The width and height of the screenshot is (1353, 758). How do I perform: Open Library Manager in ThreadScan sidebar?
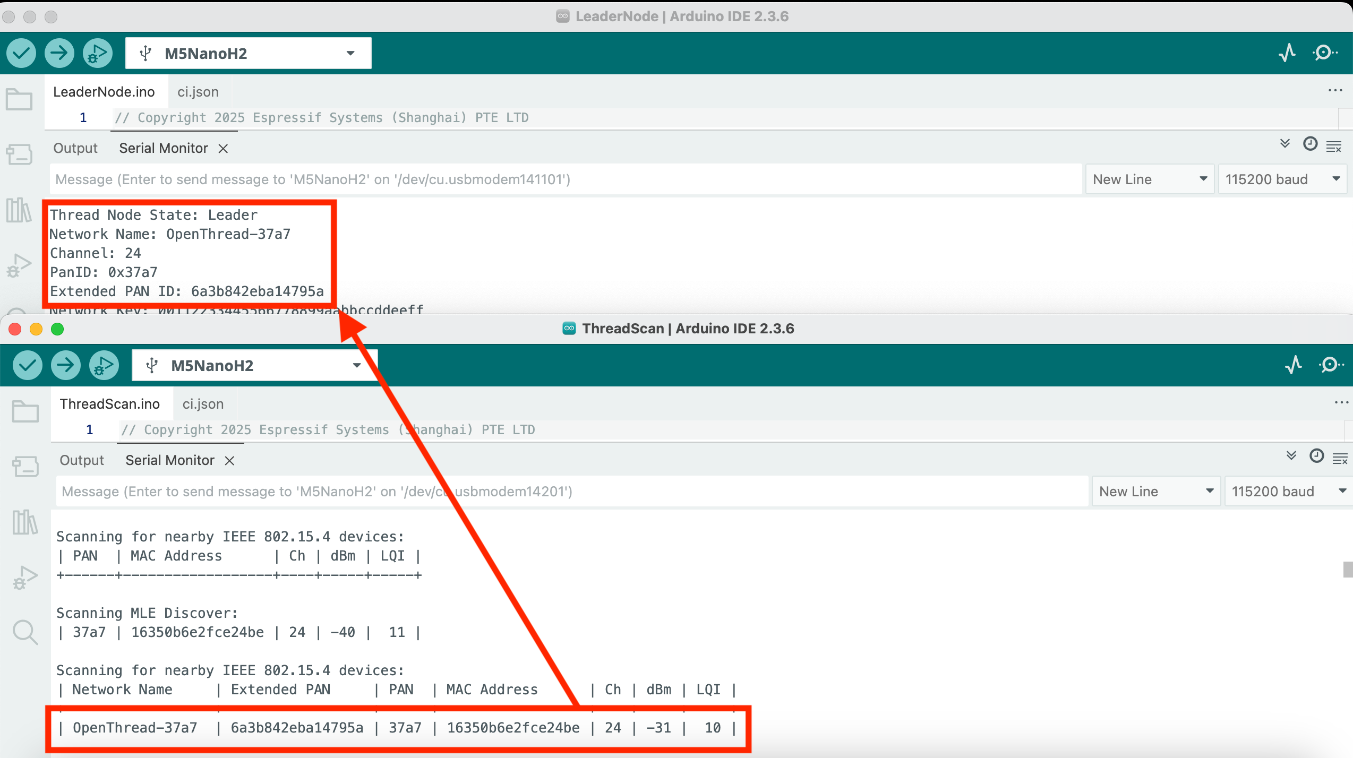[25, 522]
